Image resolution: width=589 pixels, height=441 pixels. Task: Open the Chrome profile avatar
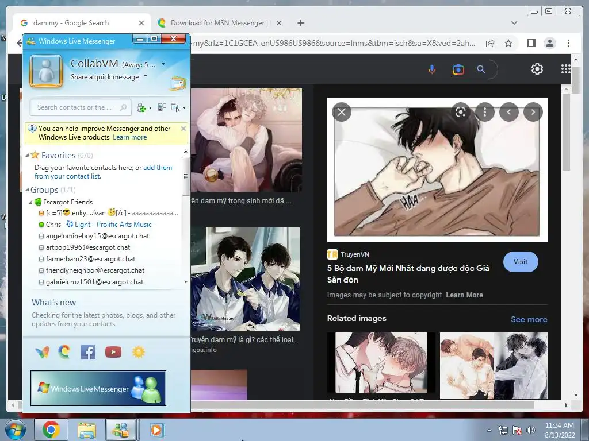click(x=549, y=44)
